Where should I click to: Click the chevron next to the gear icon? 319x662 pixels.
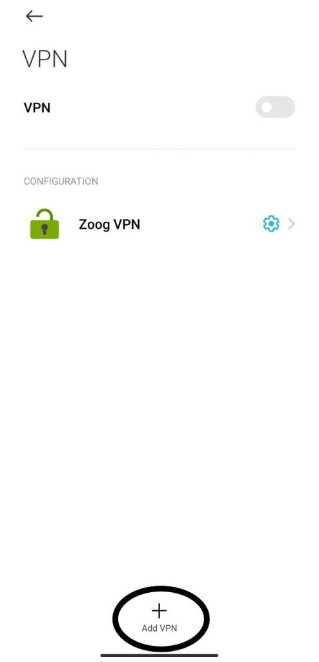[x=291, y=224]
